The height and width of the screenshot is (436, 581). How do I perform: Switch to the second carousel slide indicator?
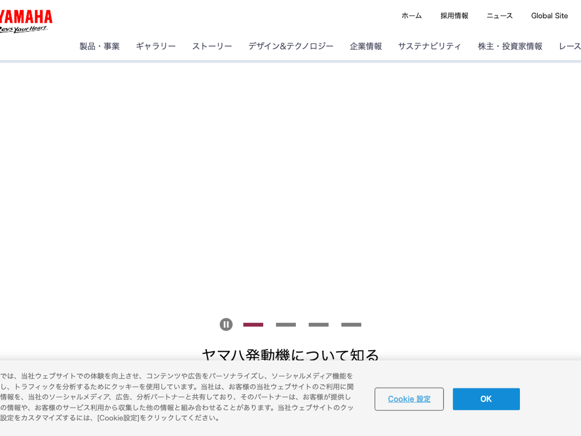[286, 325]
